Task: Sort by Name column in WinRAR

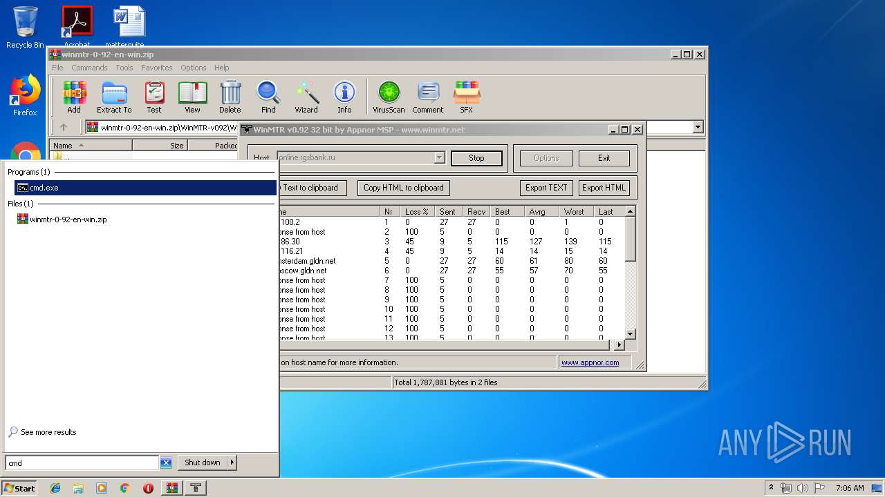Action: pos(91,146)
